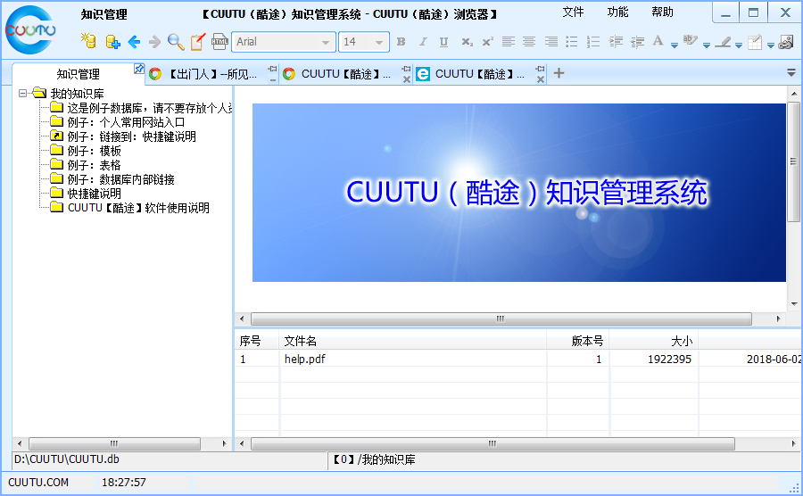The width and height of the screenshot is (803, 496).
Task: Toggle the pin on 知识管理 panel tab
Action: tap(139, 69)
